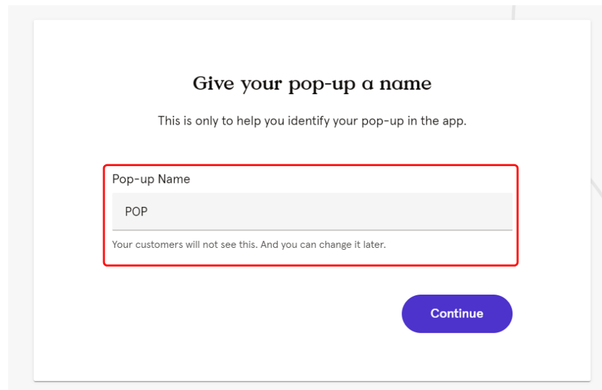Click blank card area left of Continue

250,313
